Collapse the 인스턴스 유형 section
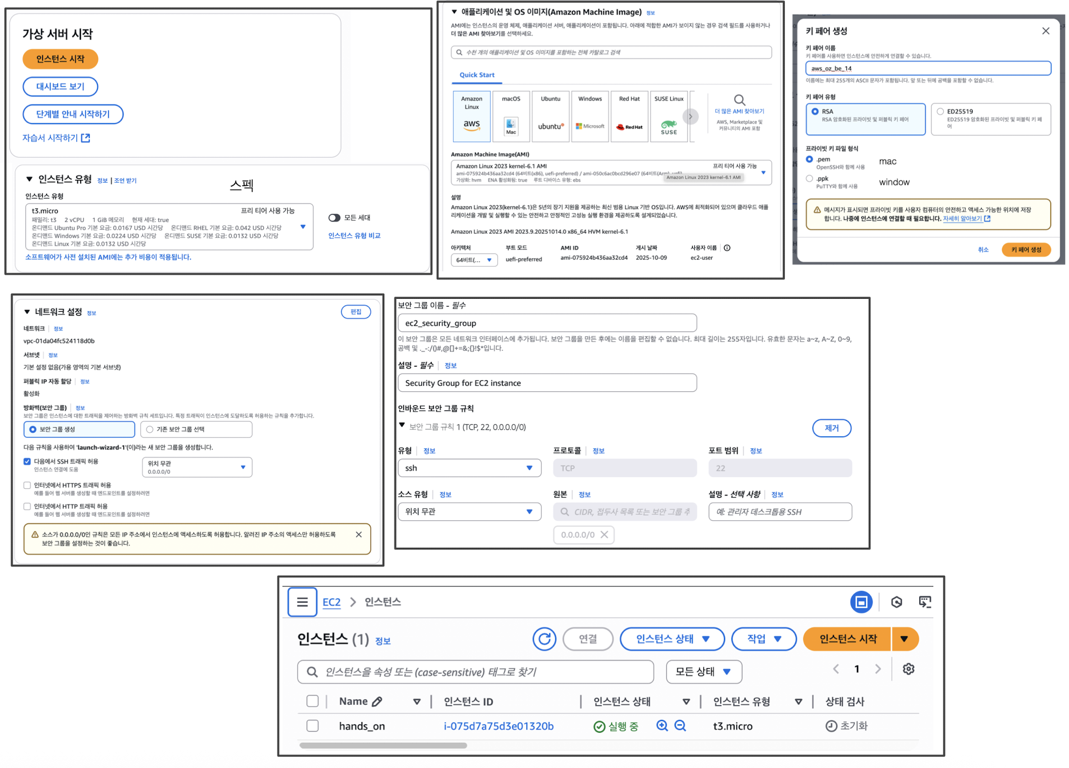The width and height of the screenshot is (1069, 768). coord(29,179)
